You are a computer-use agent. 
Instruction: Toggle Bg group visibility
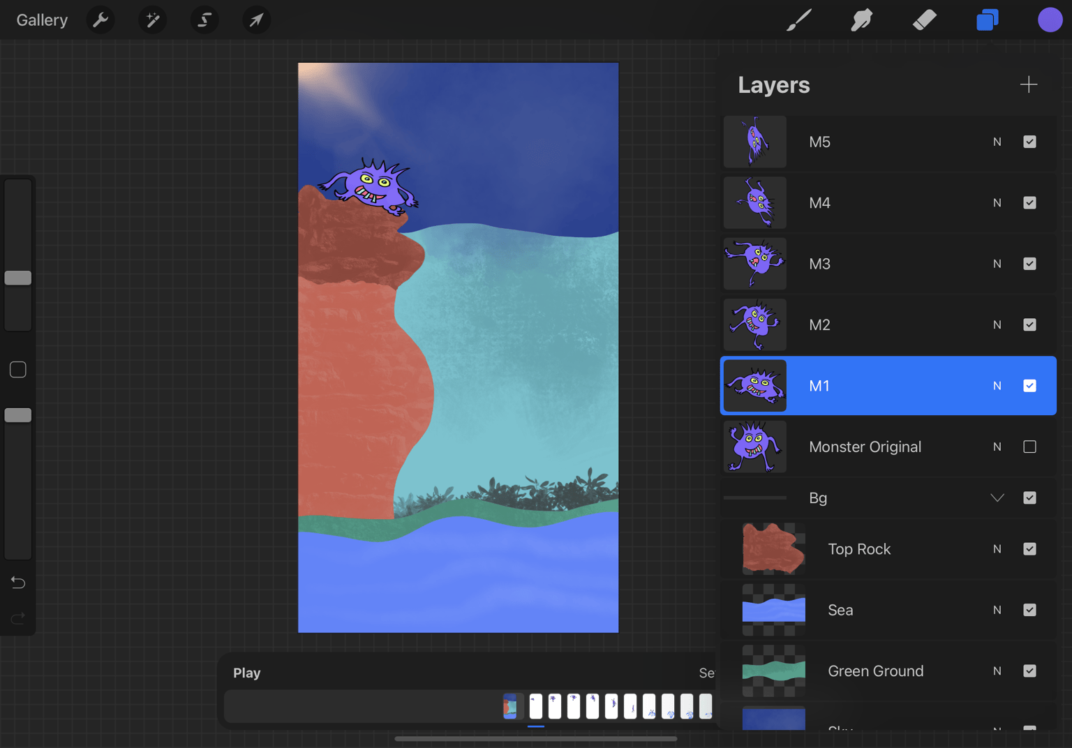pyautogui.click(x=1029, y=498)
